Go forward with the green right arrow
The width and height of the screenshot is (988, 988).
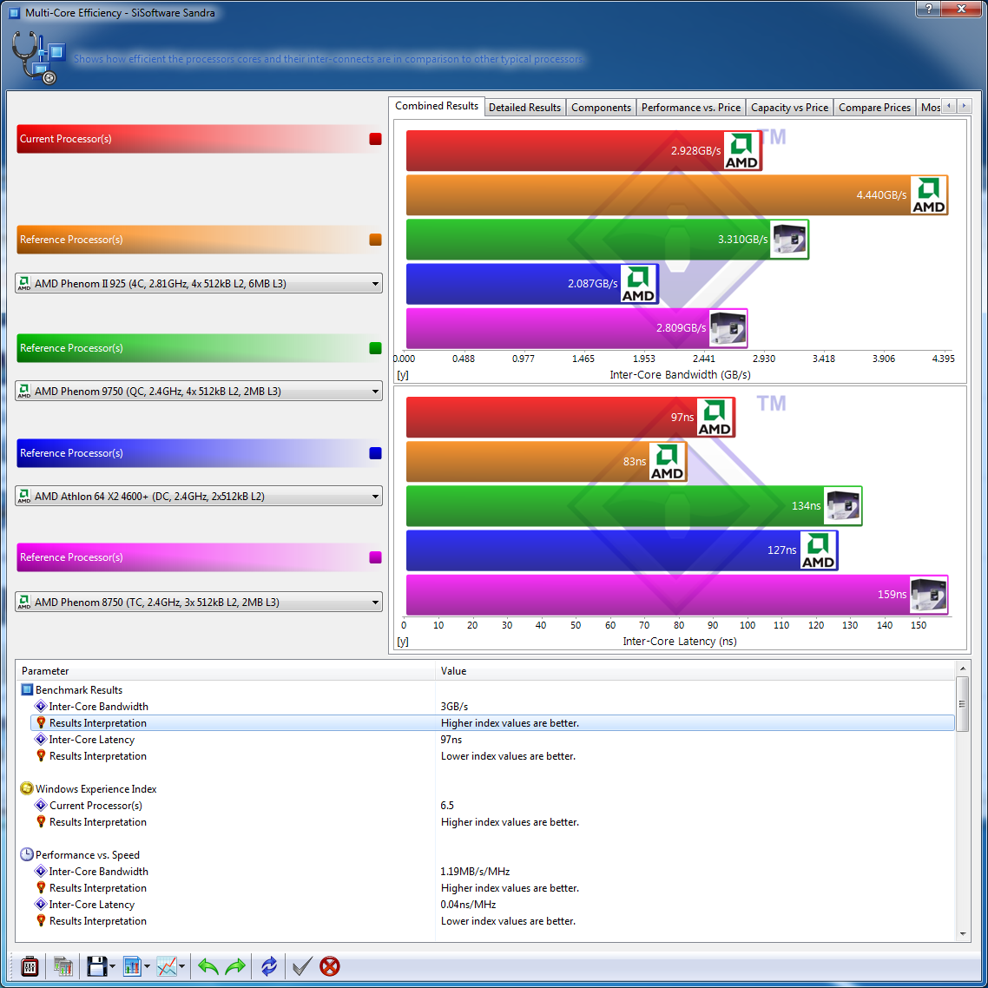[x=235, y=966]
